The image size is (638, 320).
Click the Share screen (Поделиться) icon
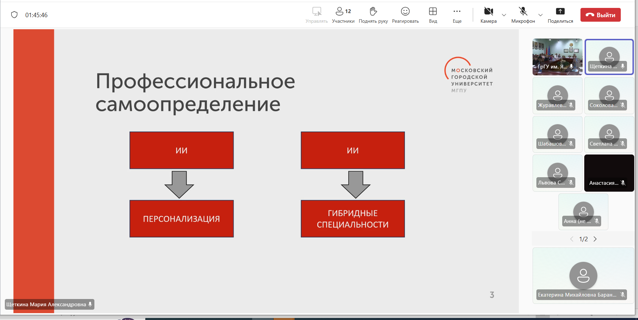tap(560, 12)
